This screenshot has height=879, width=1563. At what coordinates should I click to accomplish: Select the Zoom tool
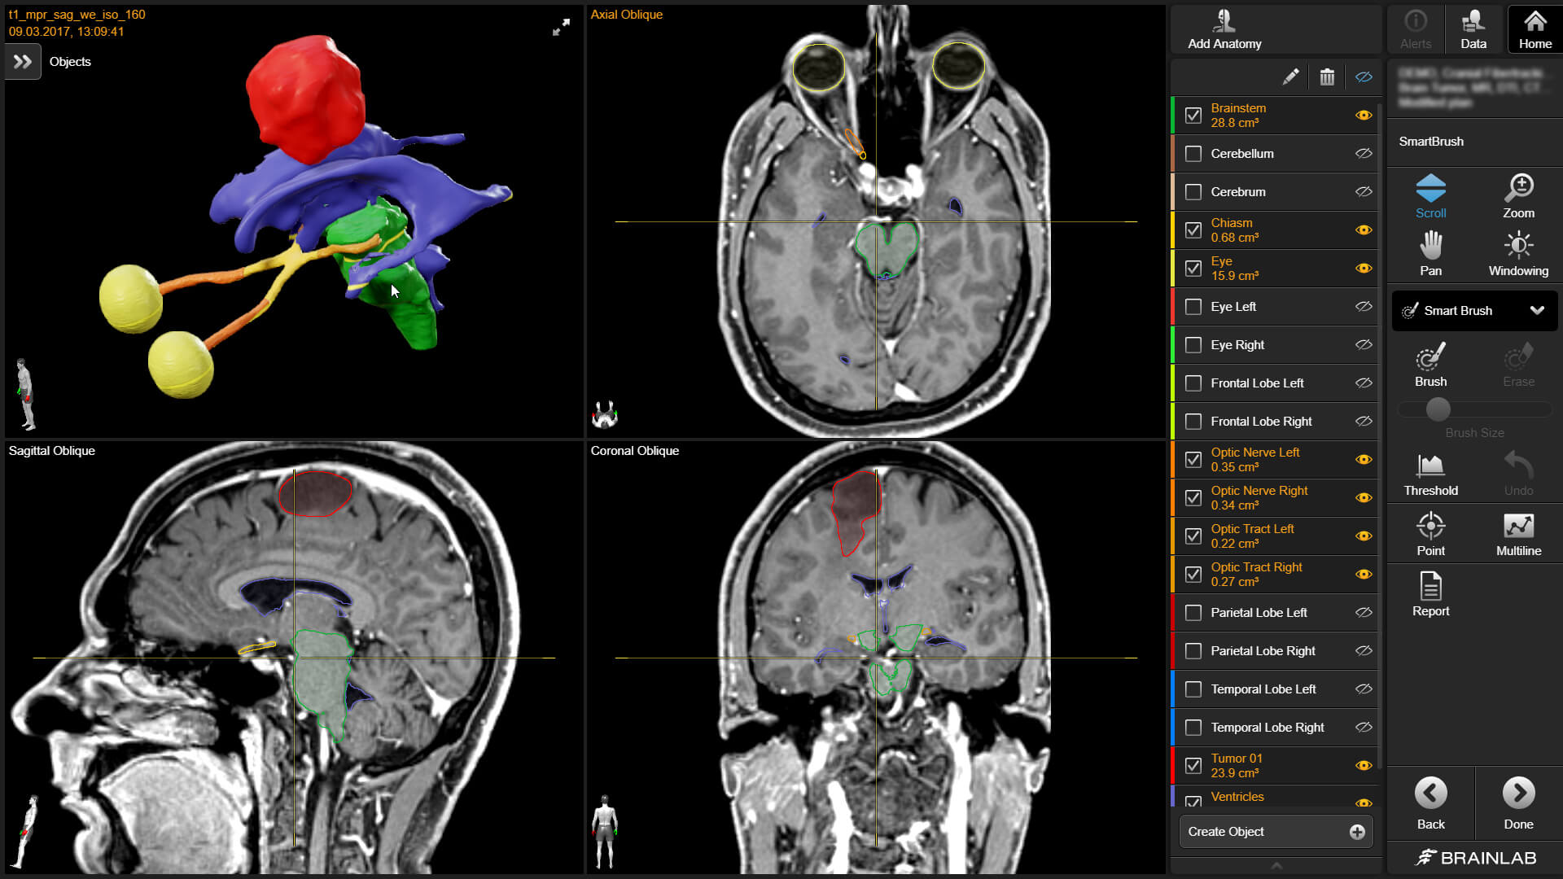tap(1517, 194)
